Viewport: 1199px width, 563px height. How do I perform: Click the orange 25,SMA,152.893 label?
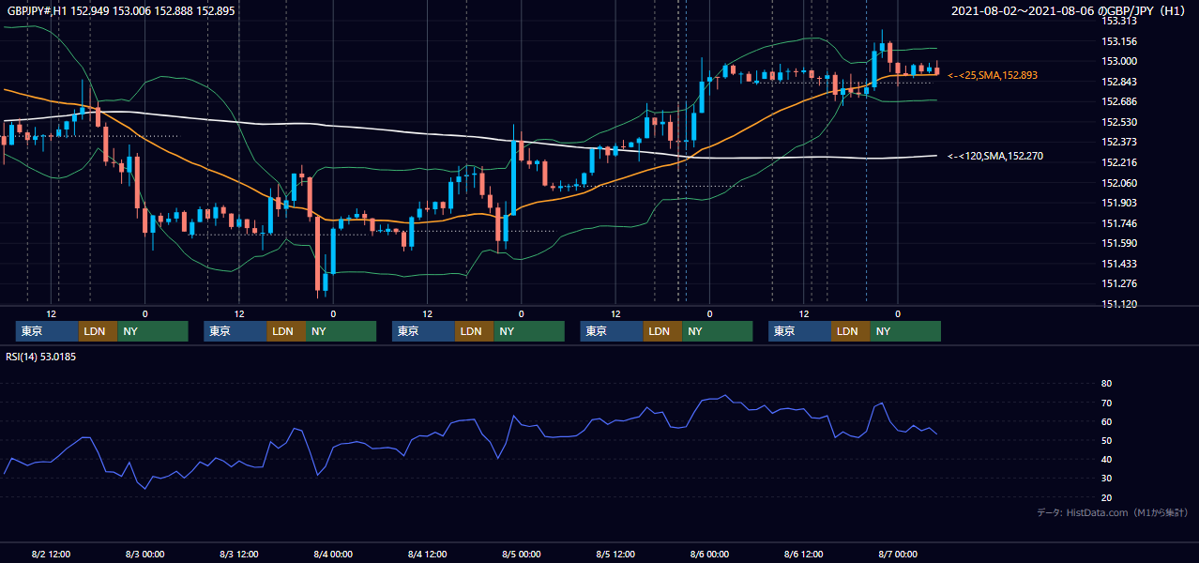click(x=993, y=75)
